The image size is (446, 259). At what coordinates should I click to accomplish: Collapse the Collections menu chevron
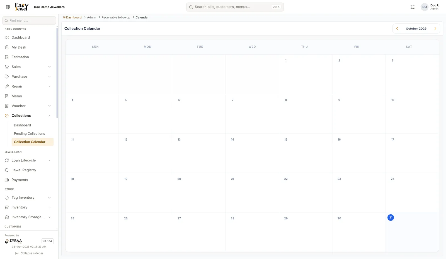point(49,116)
